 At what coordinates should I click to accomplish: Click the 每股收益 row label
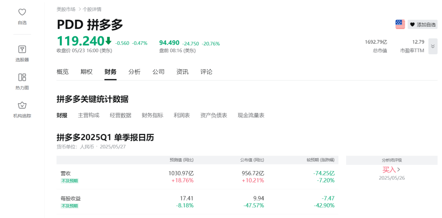point(71,198)
